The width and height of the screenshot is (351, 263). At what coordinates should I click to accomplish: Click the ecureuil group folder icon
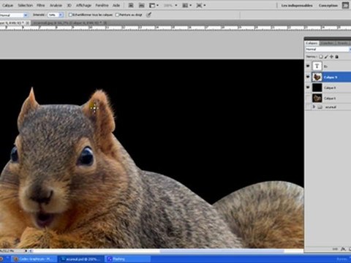[320, 107]
